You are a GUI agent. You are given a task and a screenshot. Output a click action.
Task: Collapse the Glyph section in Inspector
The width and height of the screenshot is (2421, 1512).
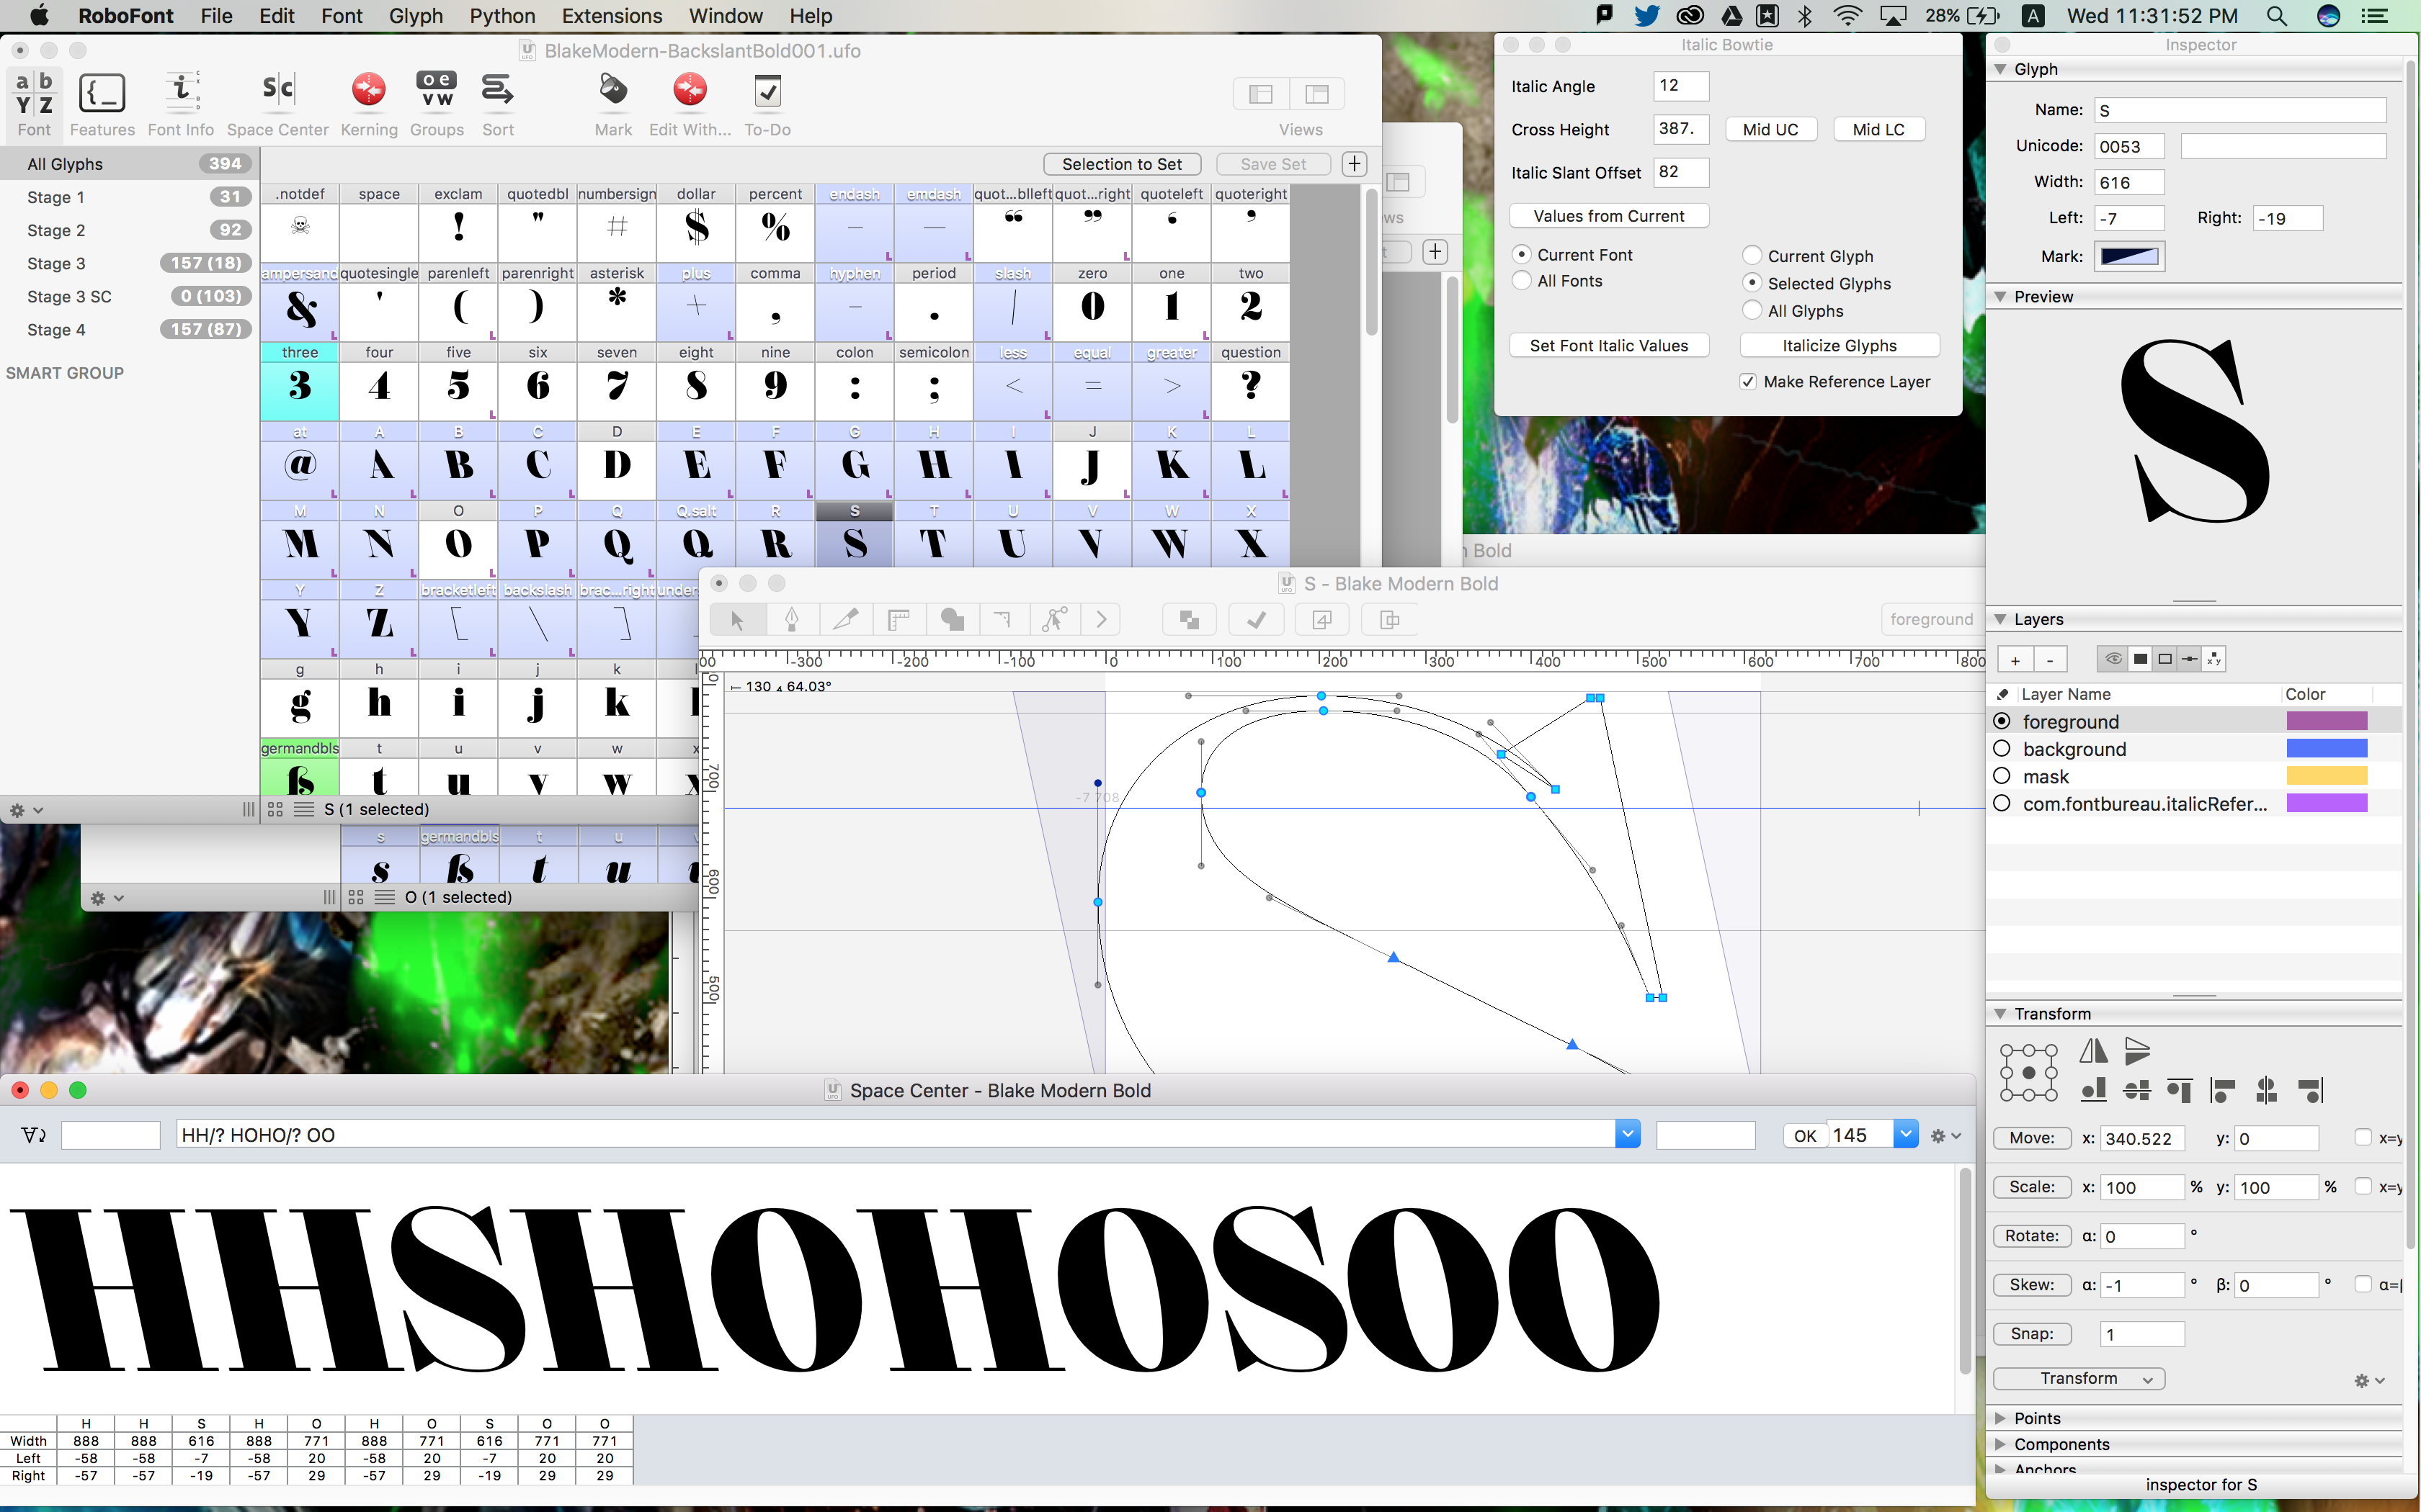tap(1999, 69)
